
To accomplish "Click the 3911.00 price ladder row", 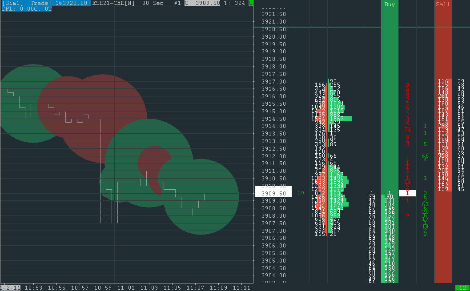I will tap(273, 171).
